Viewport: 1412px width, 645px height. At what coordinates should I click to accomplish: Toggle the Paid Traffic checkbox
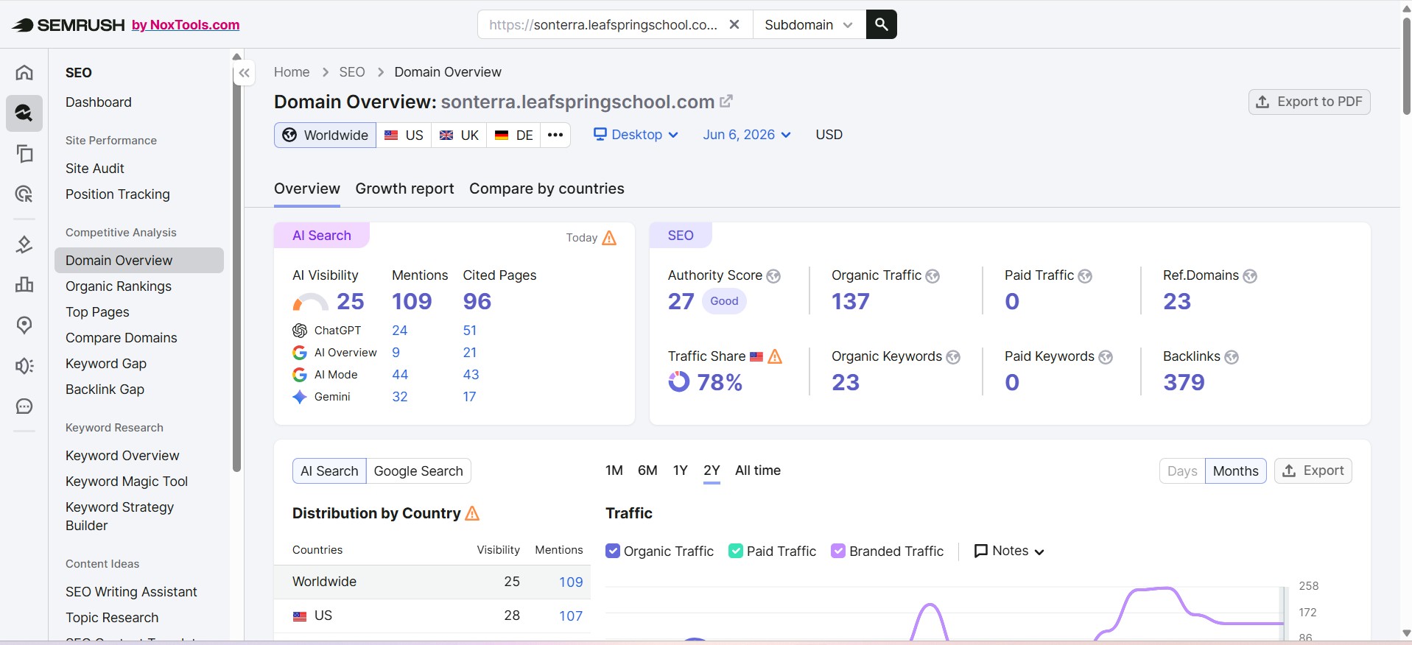click(736, 551)
